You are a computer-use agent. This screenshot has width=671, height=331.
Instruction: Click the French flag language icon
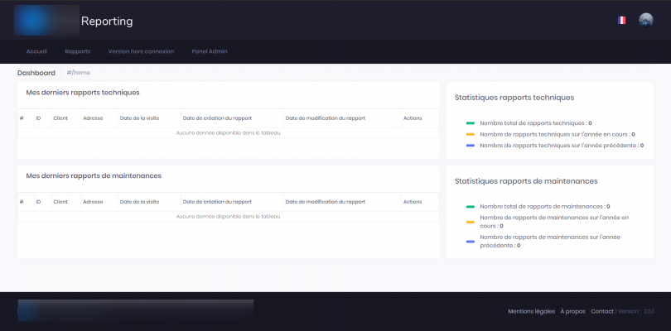[x=621, y=20]
